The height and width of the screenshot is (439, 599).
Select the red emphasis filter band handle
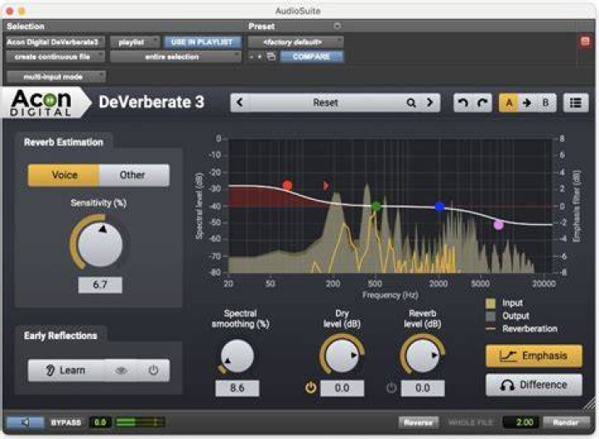click(287, 186)
